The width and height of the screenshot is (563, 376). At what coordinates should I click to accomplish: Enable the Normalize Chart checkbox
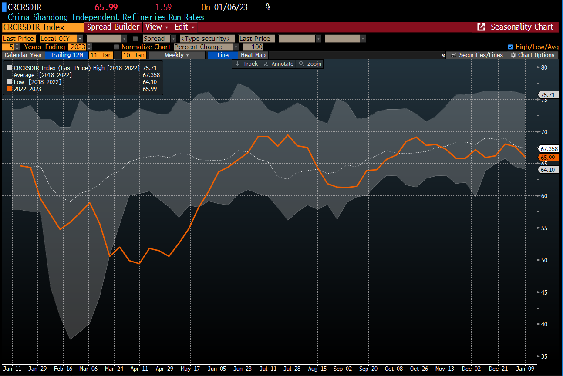tap(116, 47)
